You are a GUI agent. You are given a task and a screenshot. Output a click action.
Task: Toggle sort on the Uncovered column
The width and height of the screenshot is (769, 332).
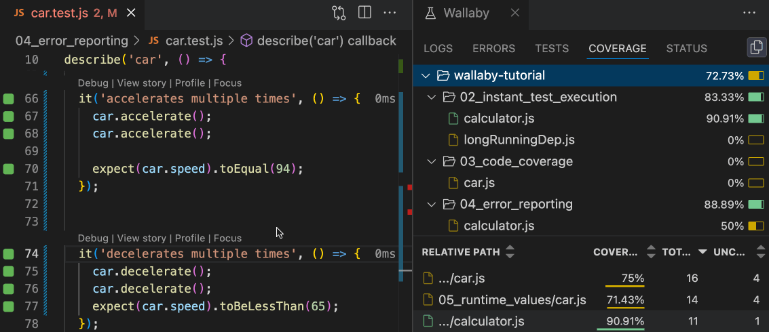tap(760, 252)
